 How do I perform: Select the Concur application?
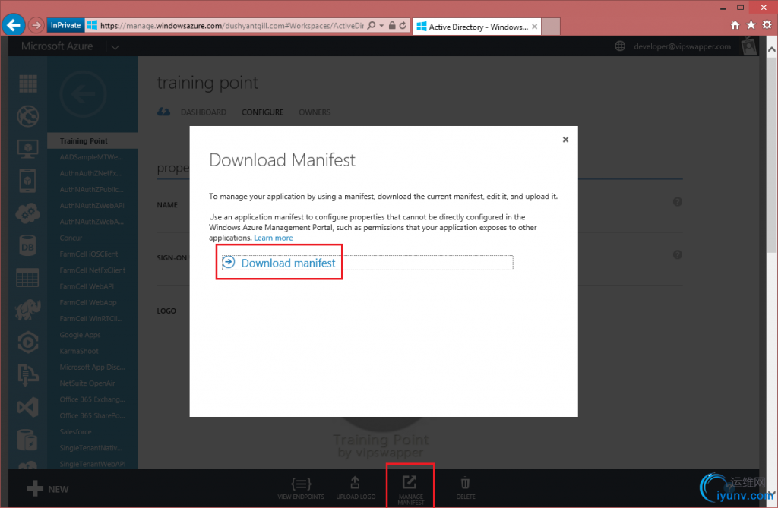pos(71,238)
